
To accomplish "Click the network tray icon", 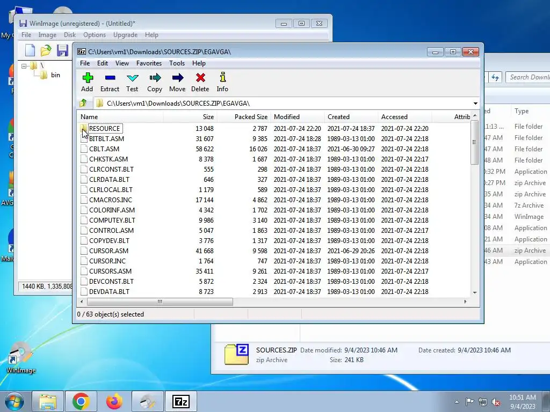I will pyautogui.click(x=483, y=402).
